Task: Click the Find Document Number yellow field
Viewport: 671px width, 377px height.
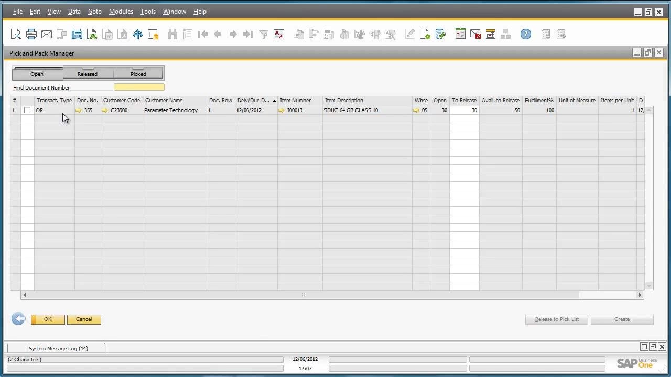Action: tap(139, 87)
